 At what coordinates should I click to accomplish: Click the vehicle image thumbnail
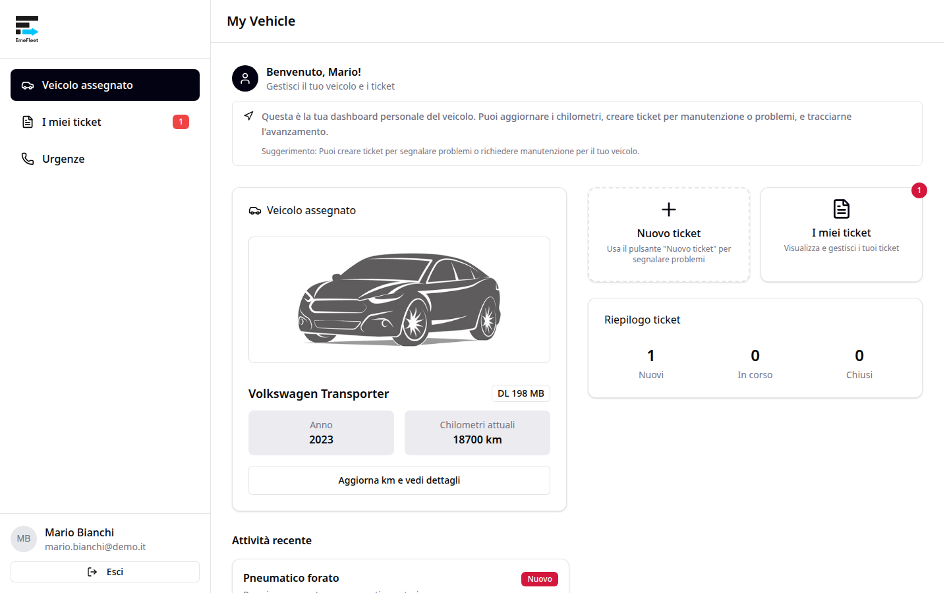pyautogui.click(x=399, y=300)
